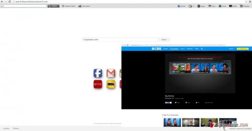Image resolution: width=252 pixels, height=131 pixels.
Task: Expand the Sign In dropdown on CBS
Action: tap(231, 49)
